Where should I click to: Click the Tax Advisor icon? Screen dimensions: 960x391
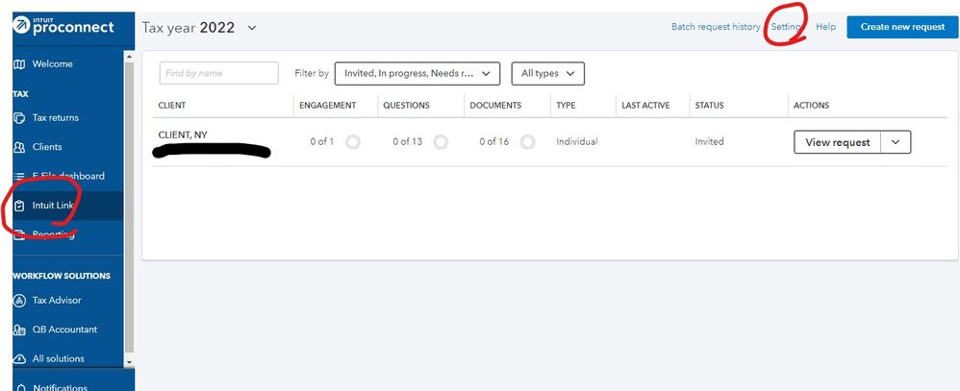click(18, 301)
